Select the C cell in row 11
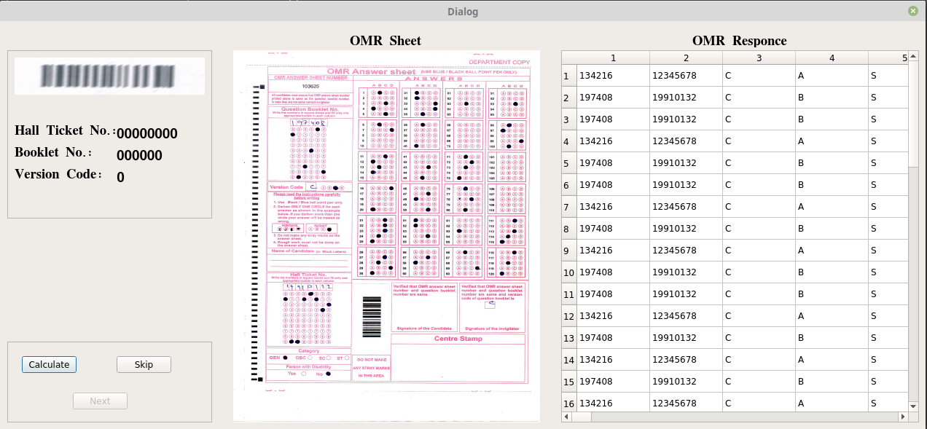The image size is (927, 429). [759, 294]
